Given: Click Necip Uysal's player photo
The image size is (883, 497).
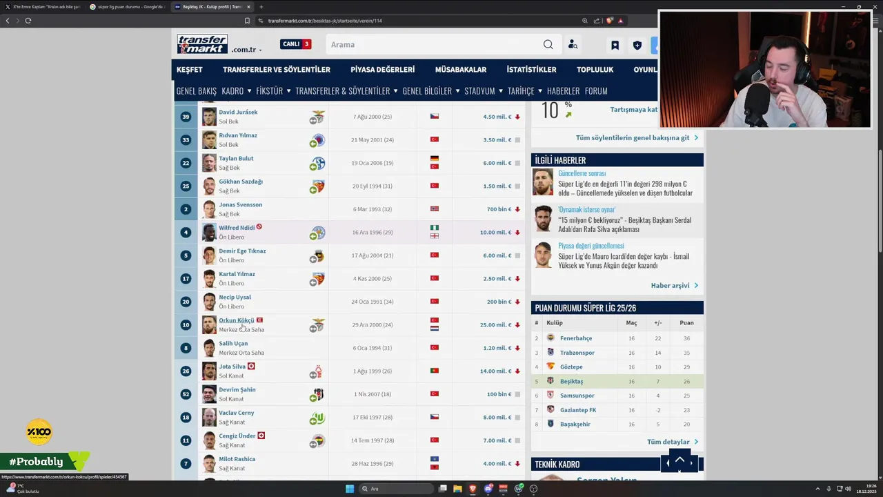Looking at the screenshot, I should click(209, 302).
